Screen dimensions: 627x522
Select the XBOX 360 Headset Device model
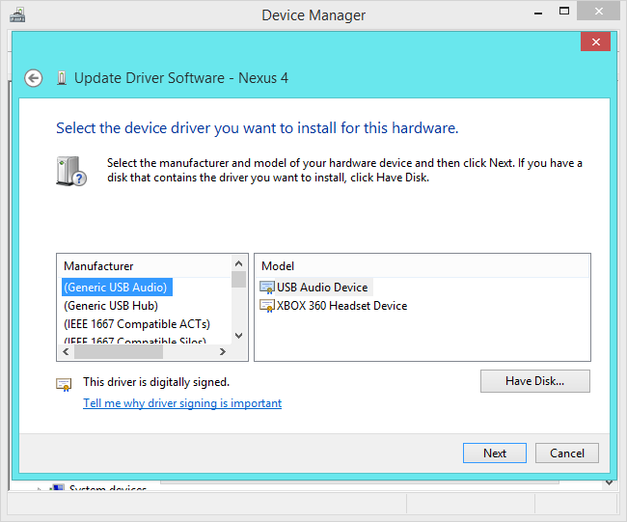pyautogui.click(x=341, y=306)
